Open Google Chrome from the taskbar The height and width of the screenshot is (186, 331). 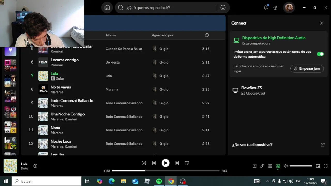(x=171, y=181)
